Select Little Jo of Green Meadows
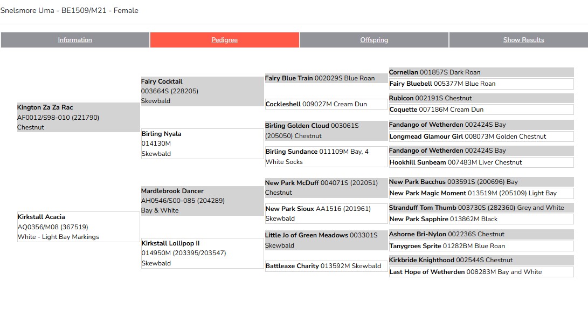This screenshot has height=328, width=588. point(306,235)
